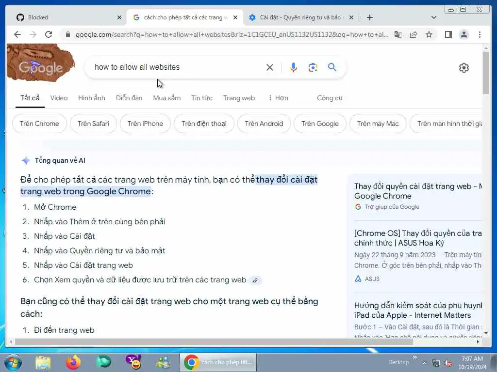Filter by Trên Safari chip
Image resolution: width=497 pixels, height=372 pixels.
93,124
